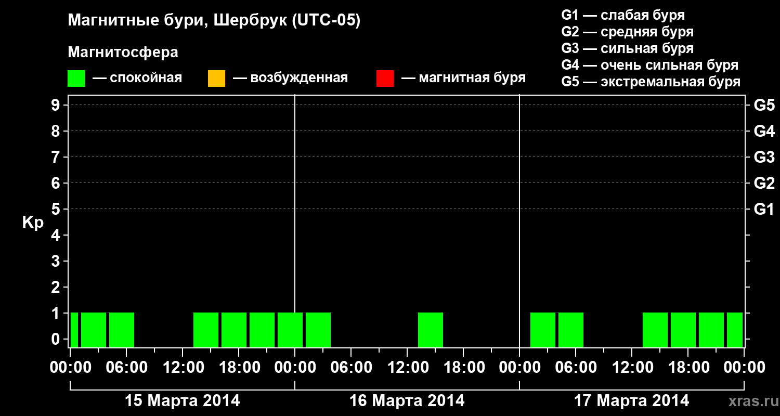Click the '06:00' tick label of 16 Марта
Viewport: 780px width, 416px height.
351,368
